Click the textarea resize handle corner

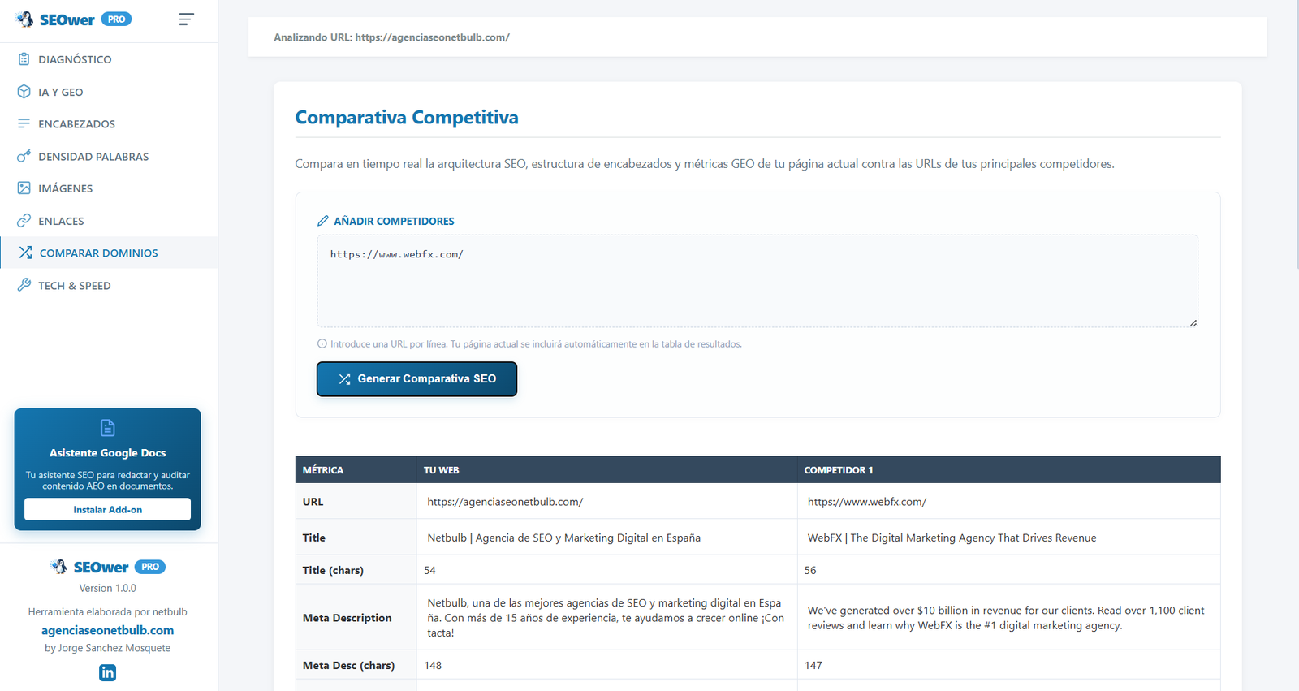click(x=1193, y=322)
